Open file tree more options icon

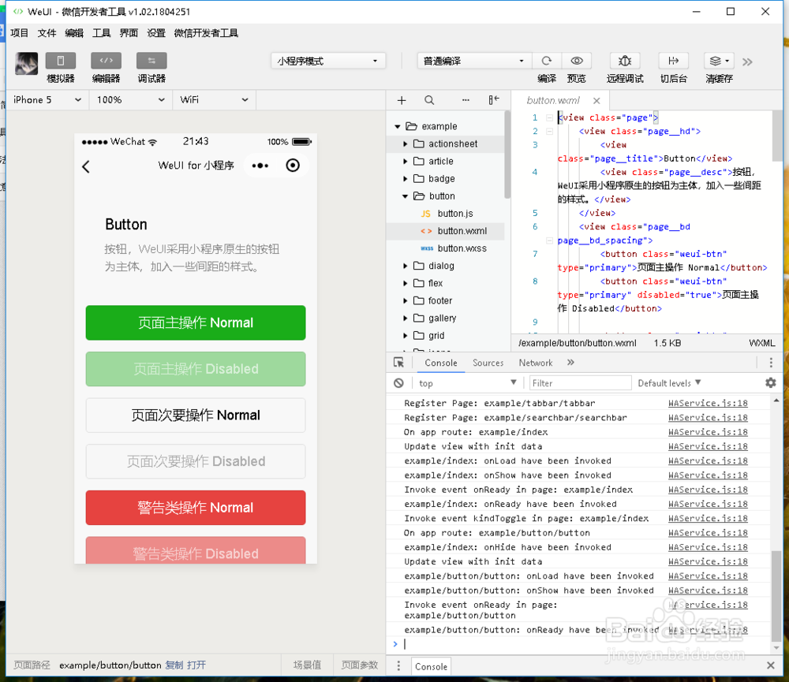(466, 100)
